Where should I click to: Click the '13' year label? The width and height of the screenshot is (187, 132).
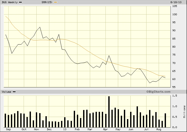click(65, 129)
